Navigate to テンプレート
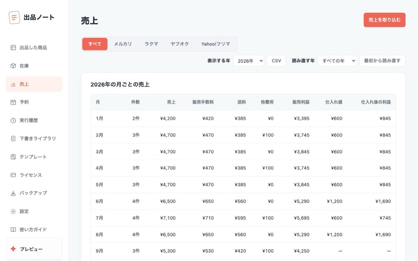This screenshot has width=418, height=261. pos(34,157)
